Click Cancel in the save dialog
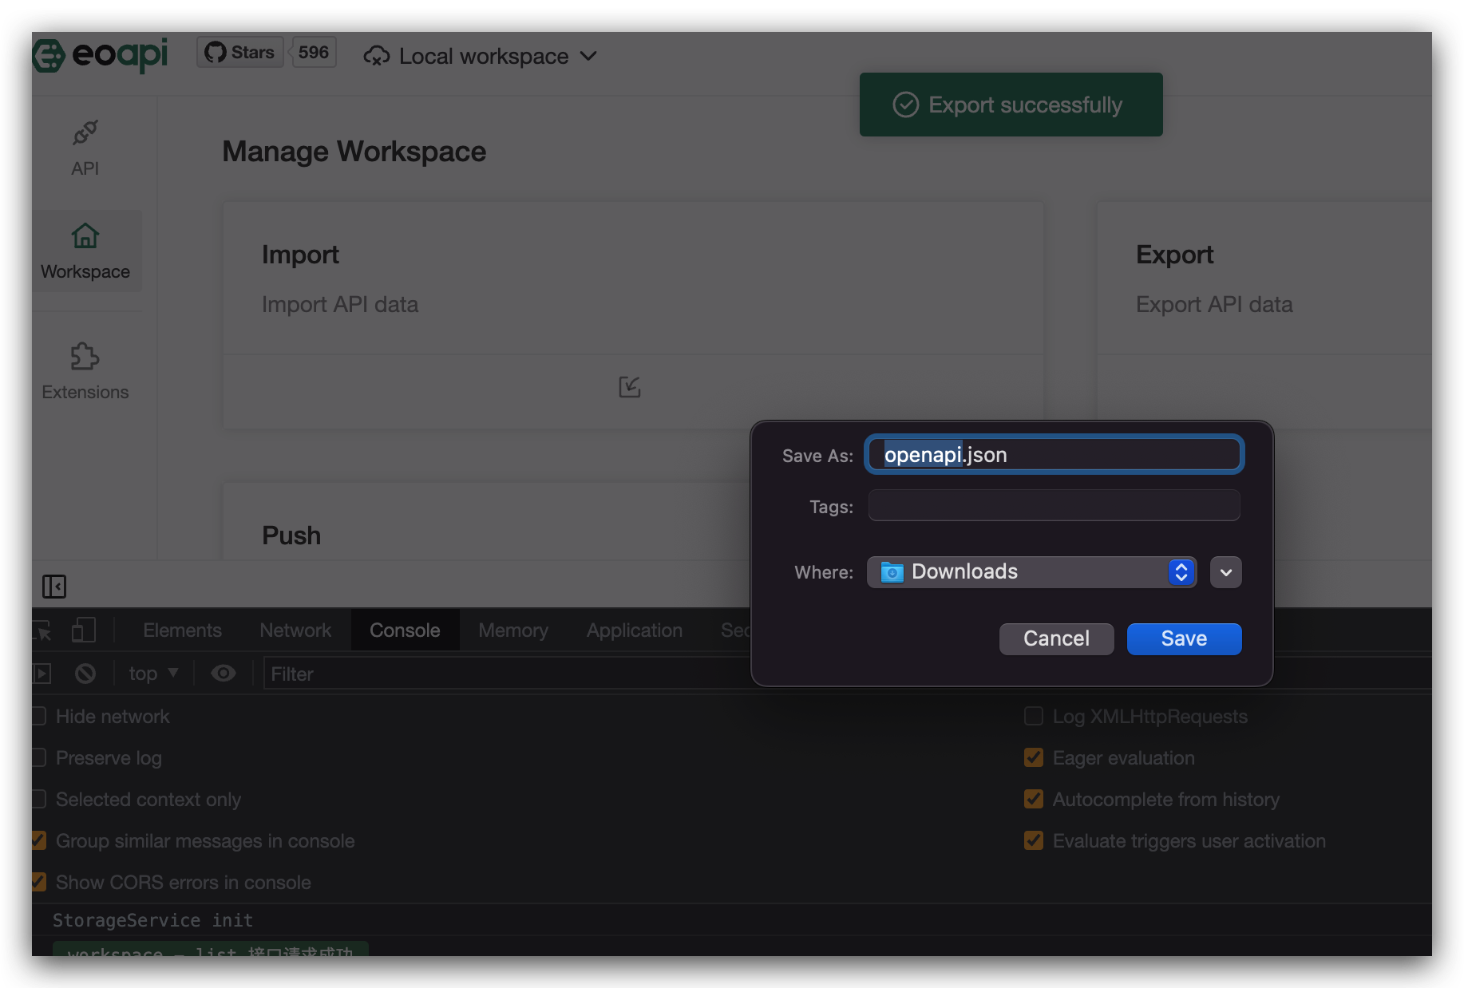The width and height of the screenshot is (1464, 988). [x=1056, y=638]
